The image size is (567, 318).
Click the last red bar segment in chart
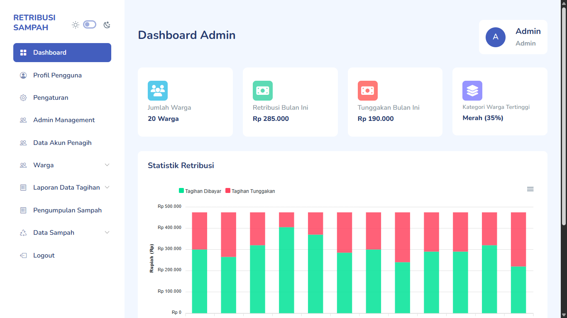(x=518, y=239)
